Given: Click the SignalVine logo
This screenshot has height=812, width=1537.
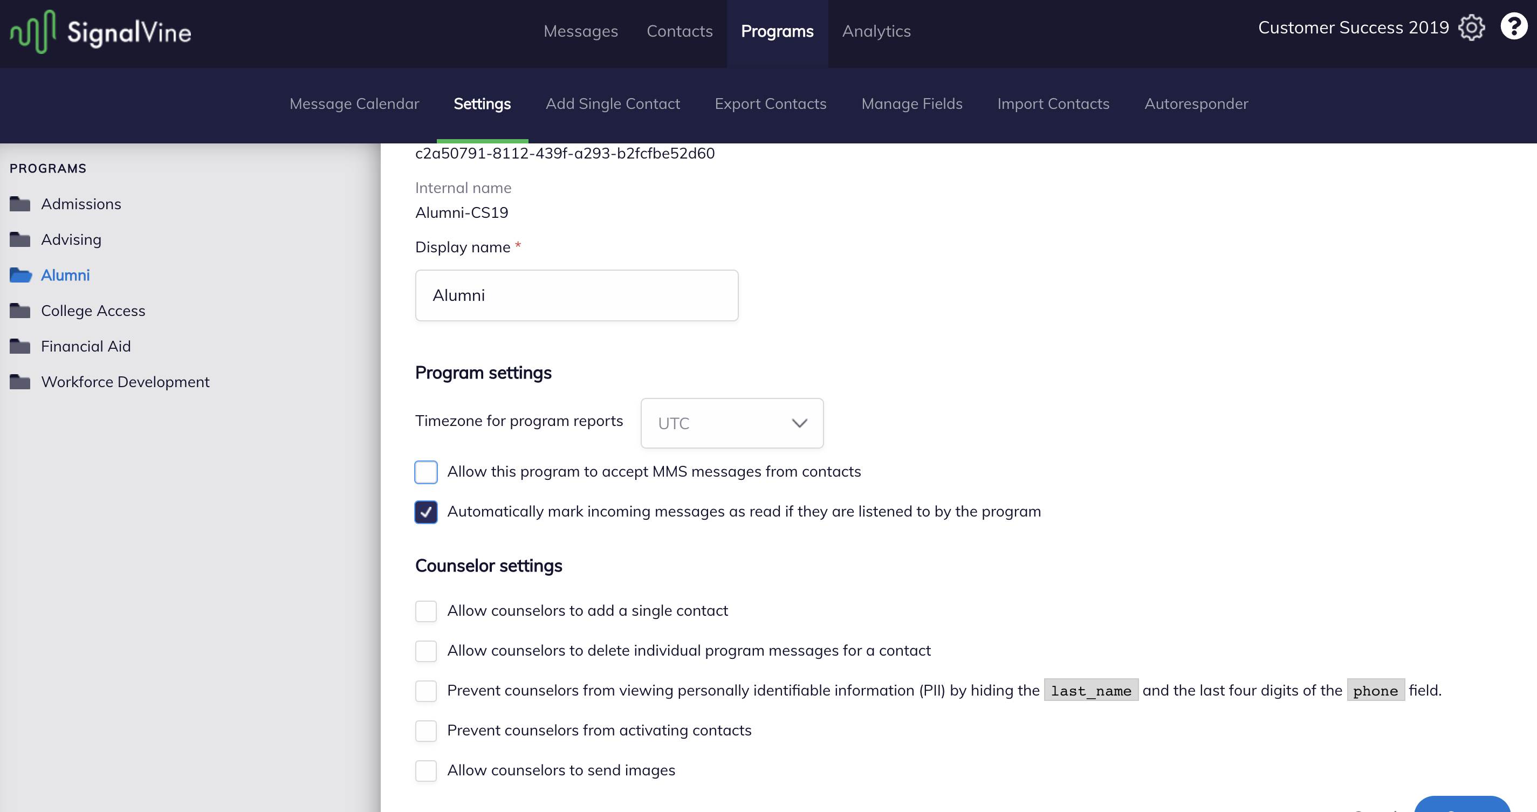Looking at the screenshot, I should coord(100,32).
